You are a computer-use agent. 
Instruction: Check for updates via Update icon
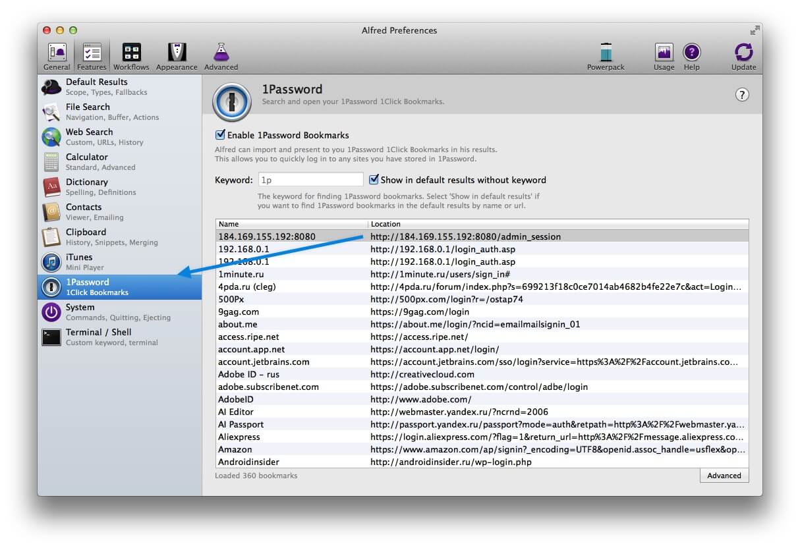[743, 57]
